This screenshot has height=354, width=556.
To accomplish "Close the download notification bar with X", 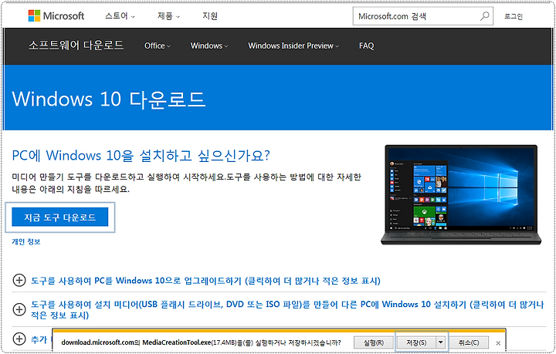I will pyautogui.click(x=498, y=343).
